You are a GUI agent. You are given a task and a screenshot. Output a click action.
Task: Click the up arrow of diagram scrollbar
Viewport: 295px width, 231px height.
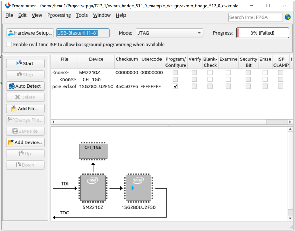click(290, 129)
